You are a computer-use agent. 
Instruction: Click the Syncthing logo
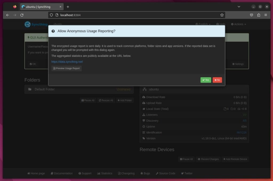[36, 24]
